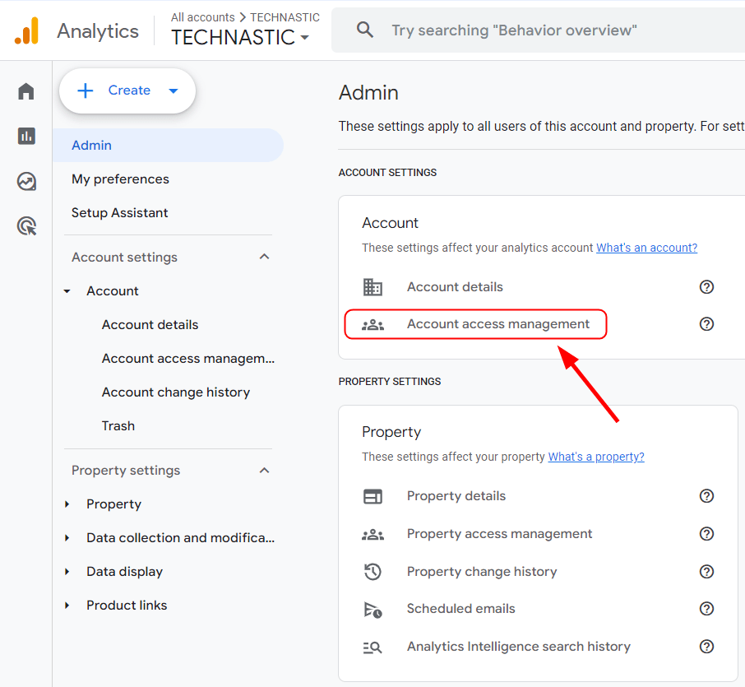Select Setup Assistant in sidebar
The height and width of the screenshot is (687, 745).
119,213
